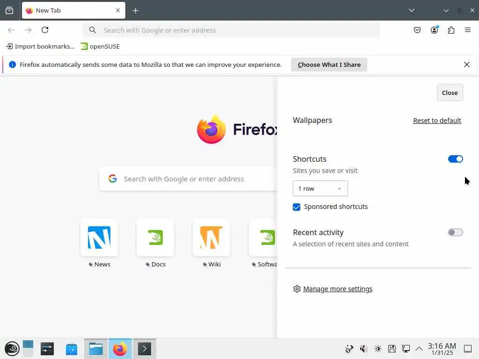Go forward with the forward arrow
This screenshot has width=479, height=359.
(28, 30)
